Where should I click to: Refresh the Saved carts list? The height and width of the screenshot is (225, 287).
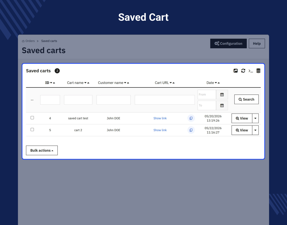coord(243,71)
